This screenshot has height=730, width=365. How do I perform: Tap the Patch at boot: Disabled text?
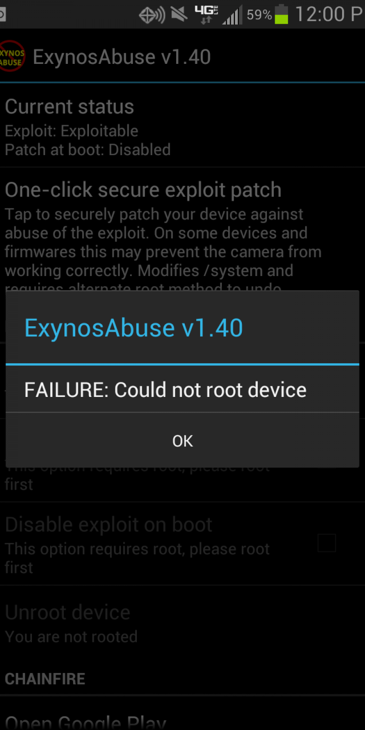(x=88, y=150)
